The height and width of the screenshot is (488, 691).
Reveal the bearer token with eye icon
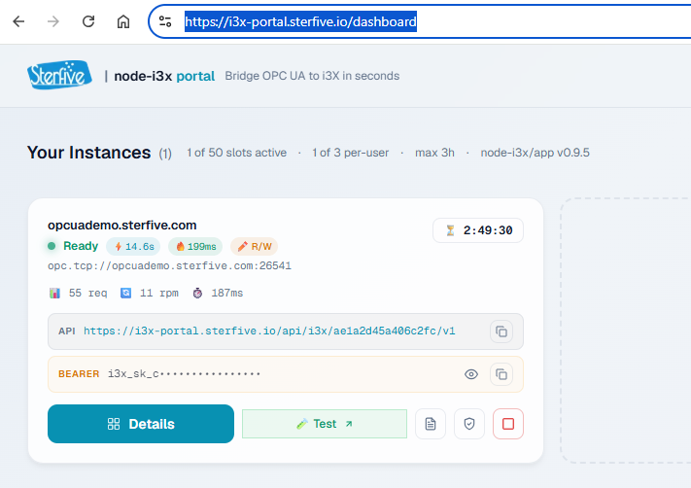click(471, 374)
